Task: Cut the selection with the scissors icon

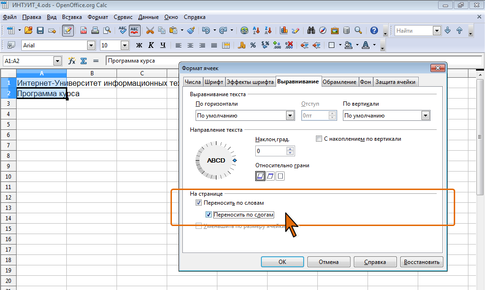Action: (x=150, y=30)
